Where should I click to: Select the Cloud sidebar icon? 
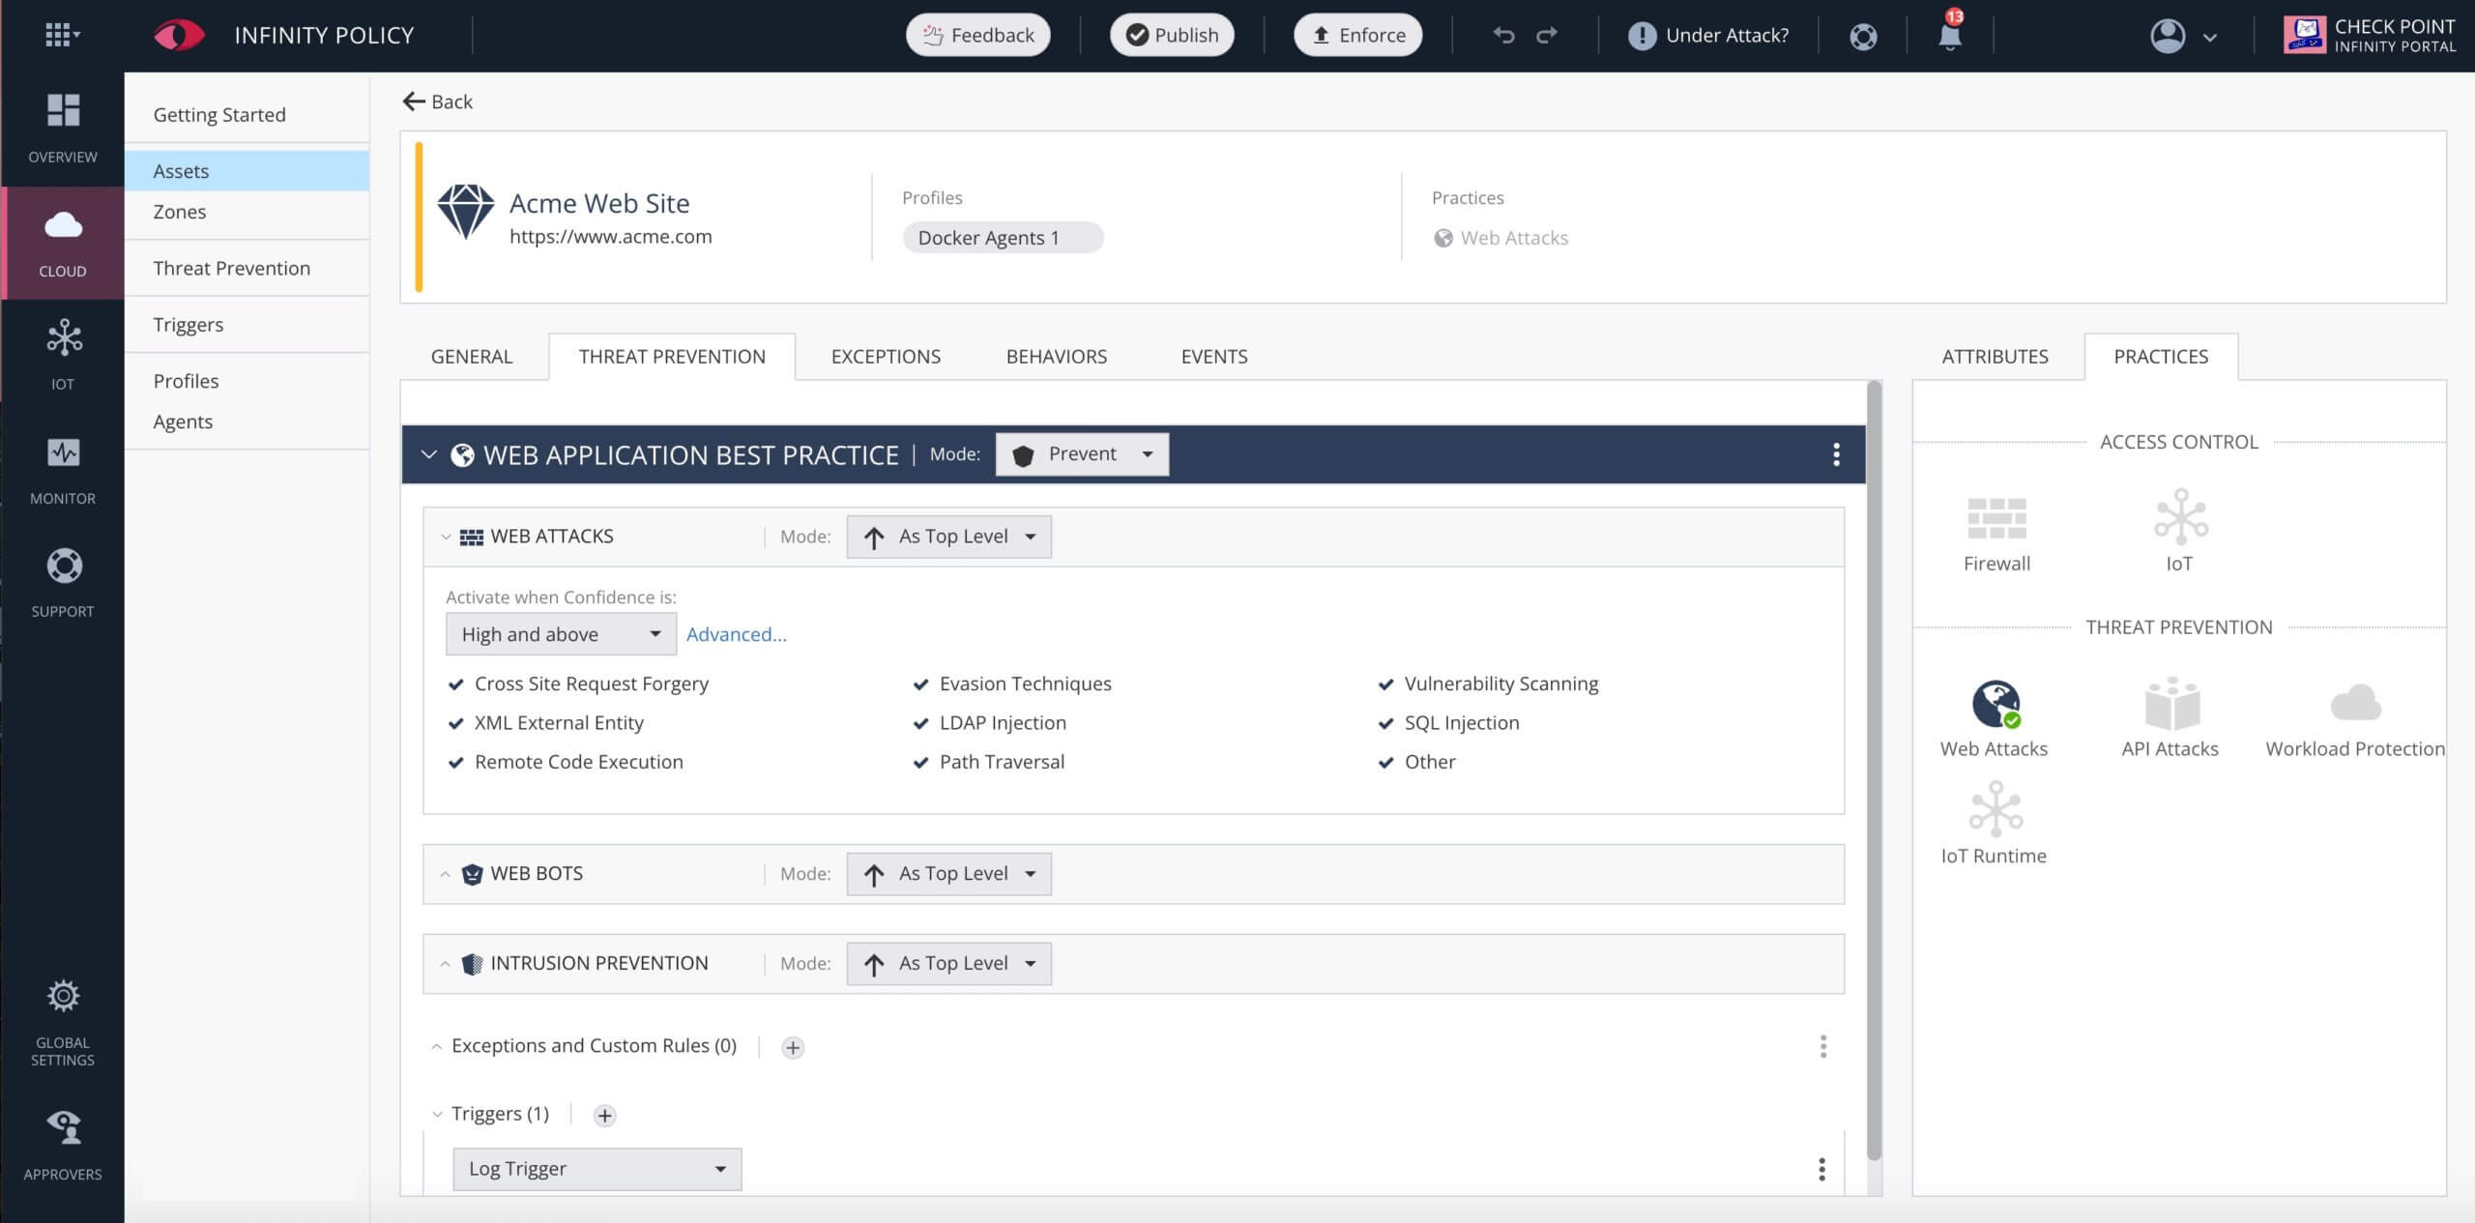click(63, 243)
